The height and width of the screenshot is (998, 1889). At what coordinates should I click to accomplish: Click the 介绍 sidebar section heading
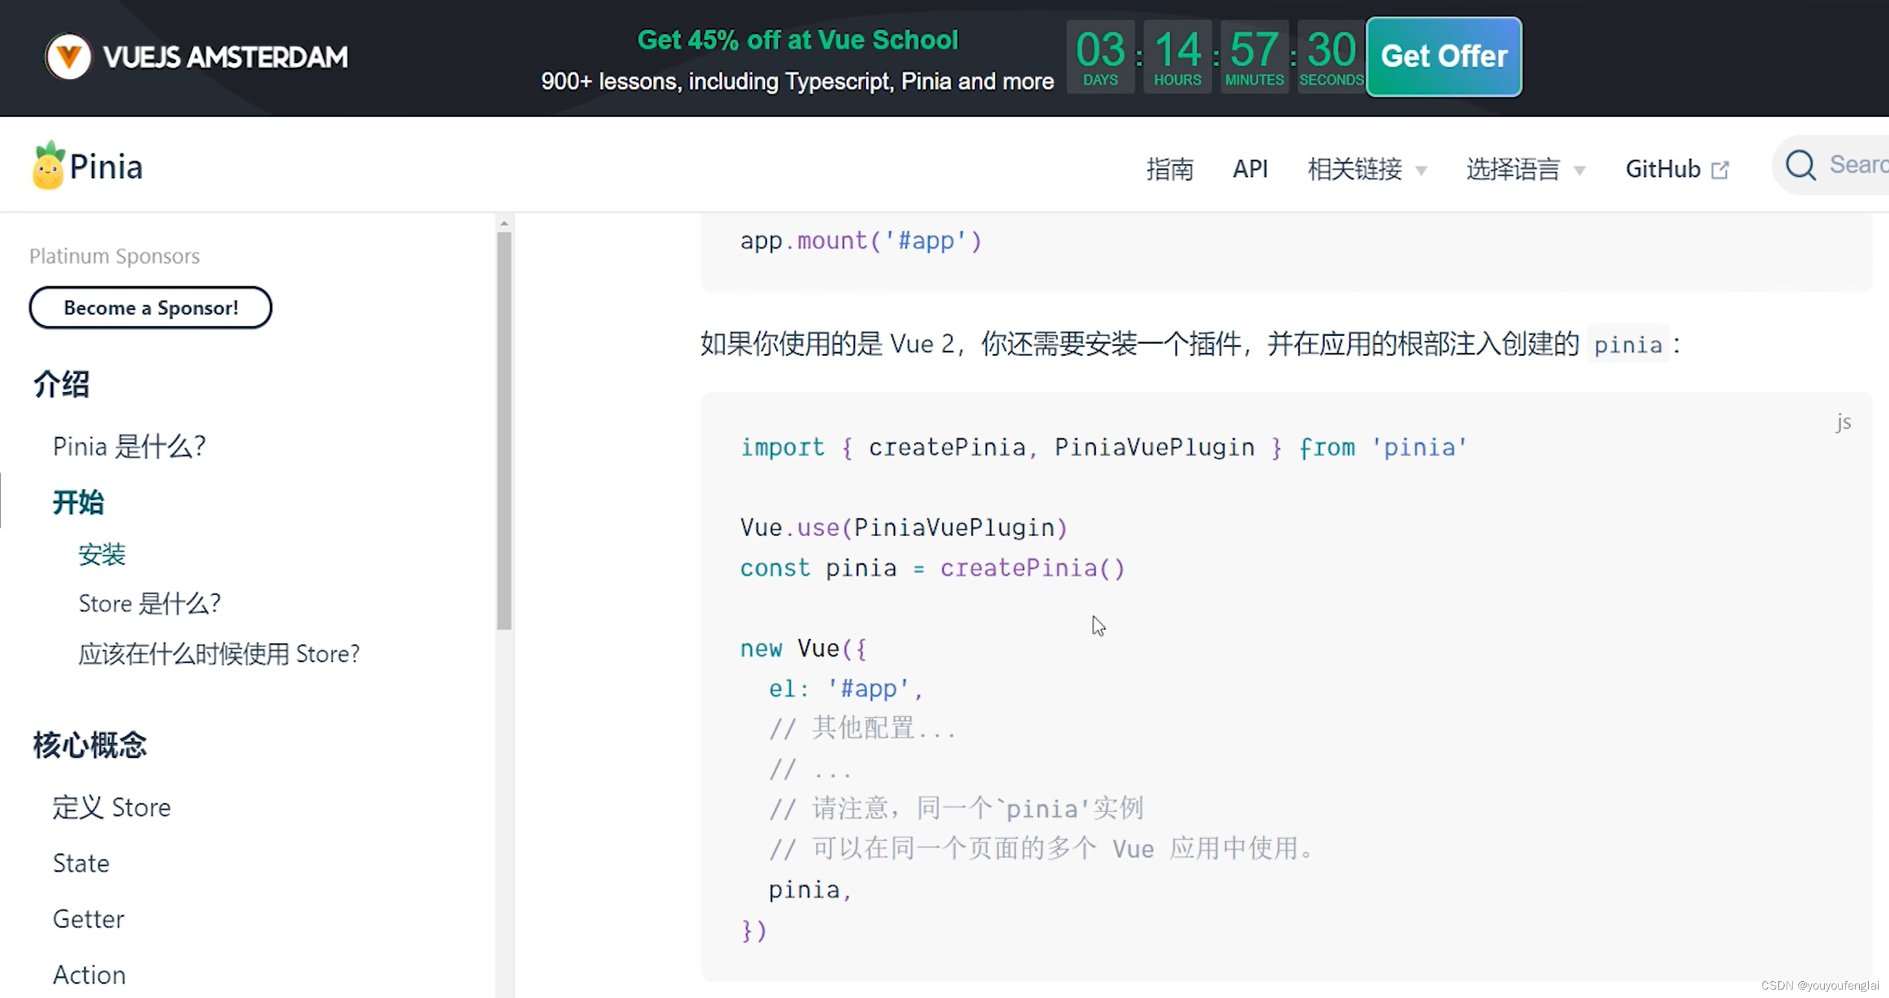[62, 383]
